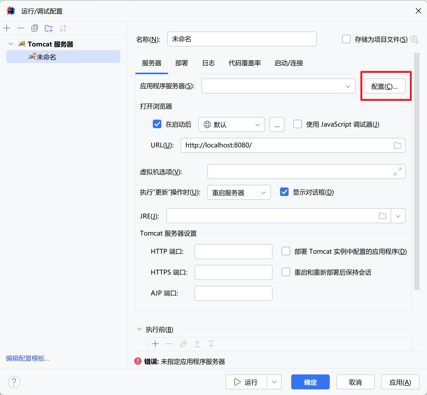Enable 重启和重新部署后保持会话
Image resolution: width=427 pixels, height=395 pixels.
point(286,272)
